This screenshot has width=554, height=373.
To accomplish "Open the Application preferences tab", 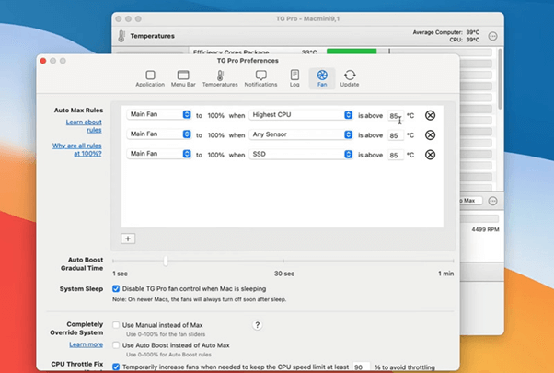I will tap(150, 78).
